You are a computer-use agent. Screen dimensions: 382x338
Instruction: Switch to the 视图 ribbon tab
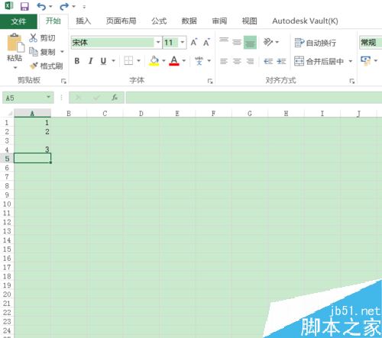249,21
